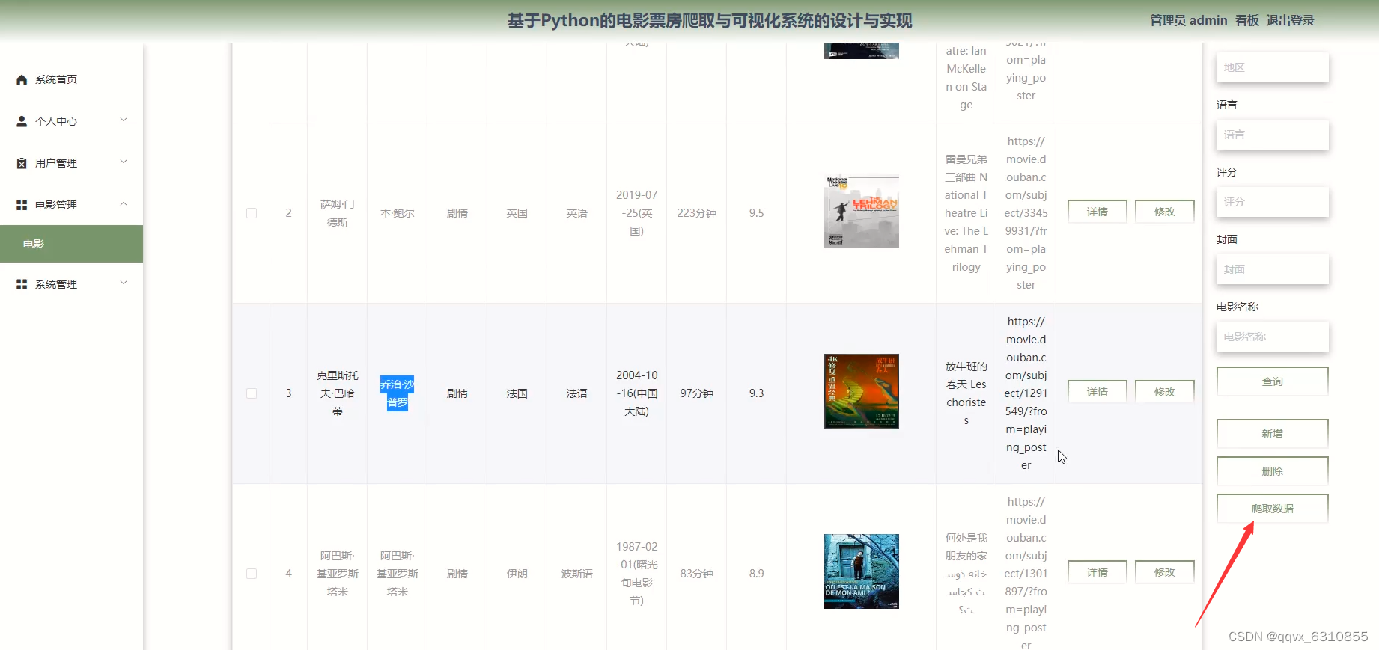The width and height of the screenshot is (1379, 650).
Task: Click the 放牛班的春天 Les choristes title cell
Action: click(x=966, y=393)
